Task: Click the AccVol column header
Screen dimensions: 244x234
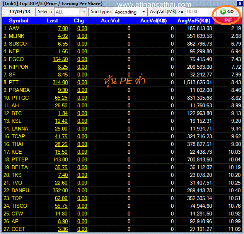Action: 110,21
